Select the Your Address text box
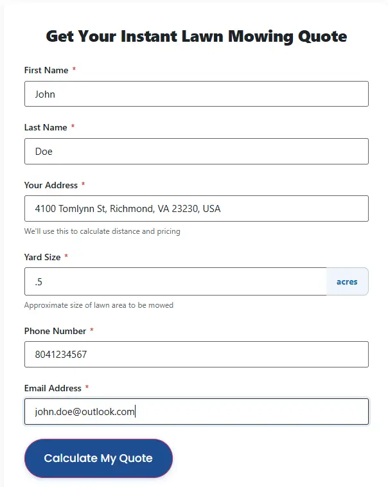The height and width of the screenshot is (487, 388). (196, 208)
